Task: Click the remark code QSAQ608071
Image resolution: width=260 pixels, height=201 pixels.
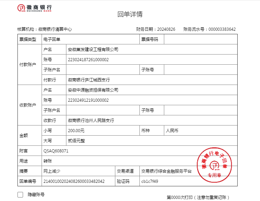Action: pyautogui.click(x=56, y=151)
